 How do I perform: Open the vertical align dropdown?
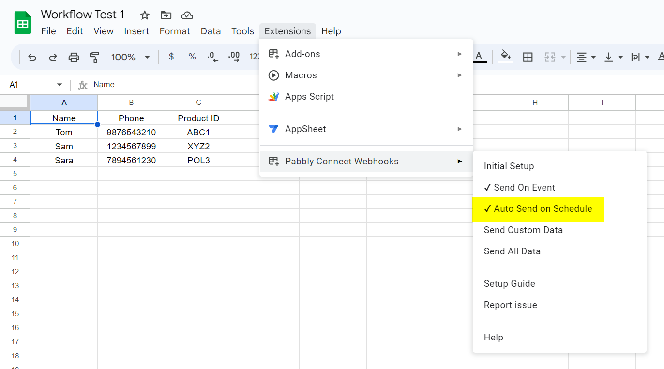(613, 57)
